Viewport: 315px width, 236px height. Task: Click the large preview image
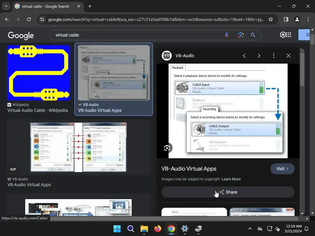[228, 111]
